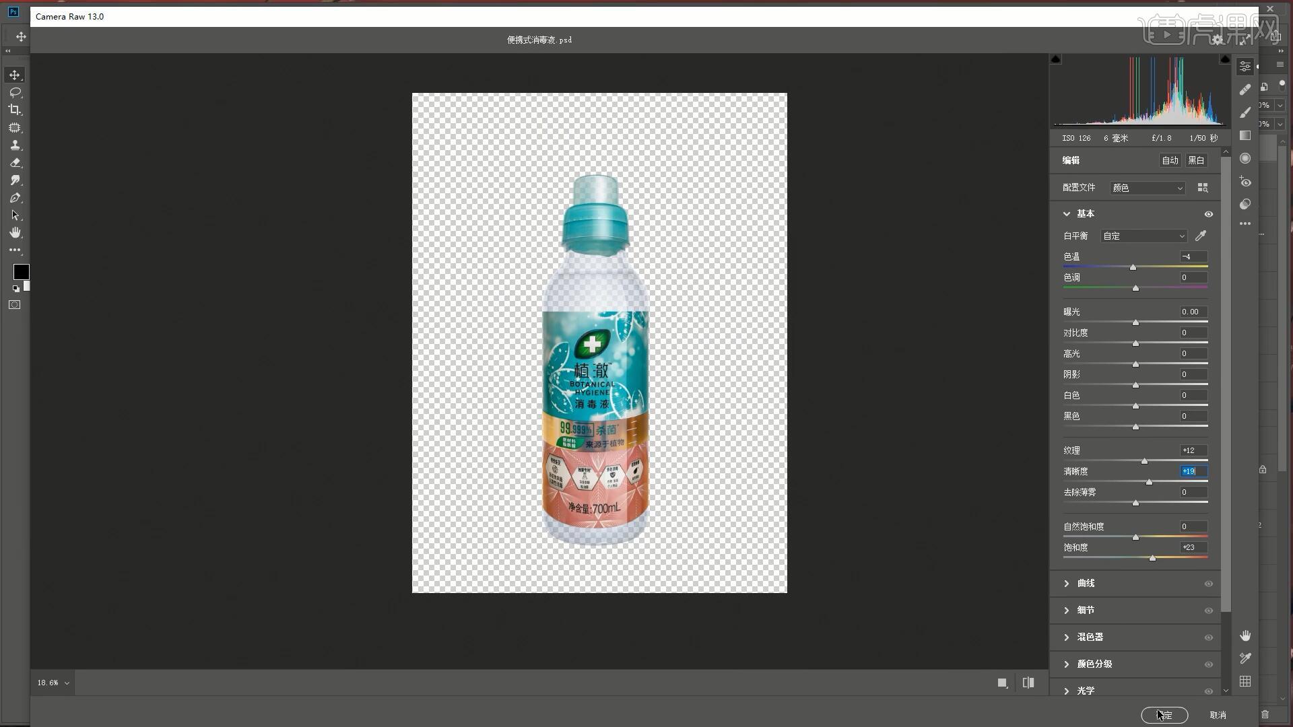Image resolution: width=1293 pixels, height=727 pixels.
Task: Select the Eraser tool
Action: pos(15,163)
